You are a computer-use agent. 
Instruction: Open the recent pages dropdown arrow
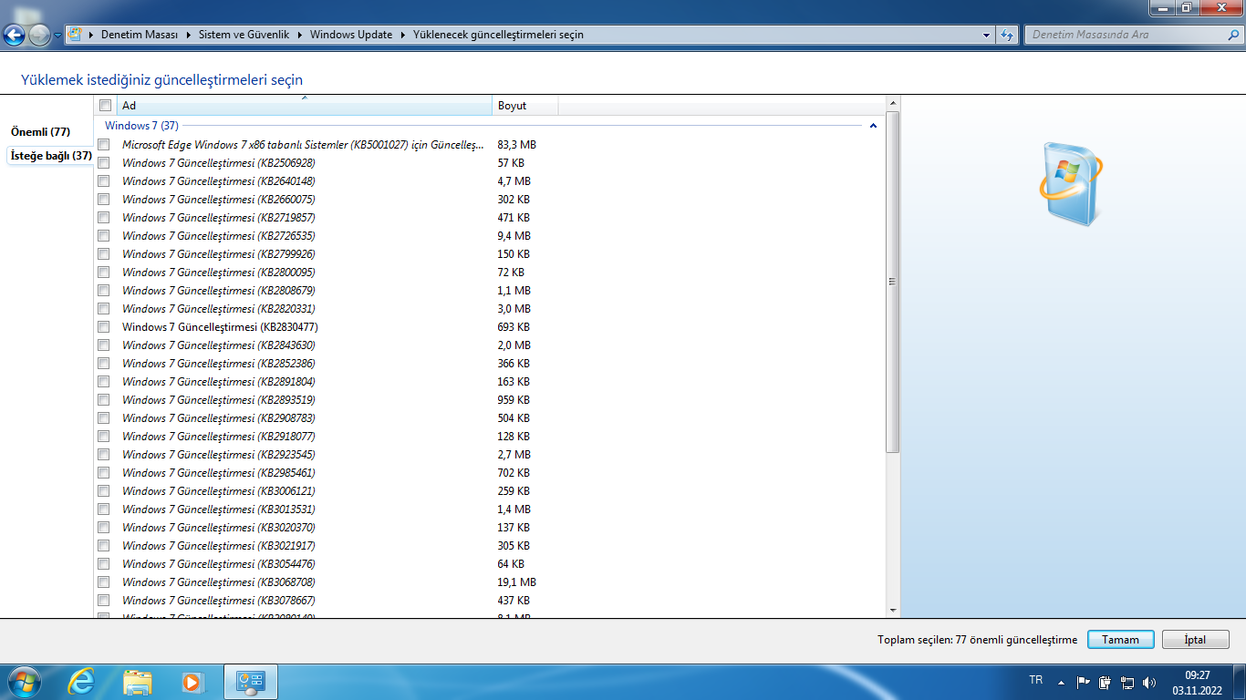57,36
